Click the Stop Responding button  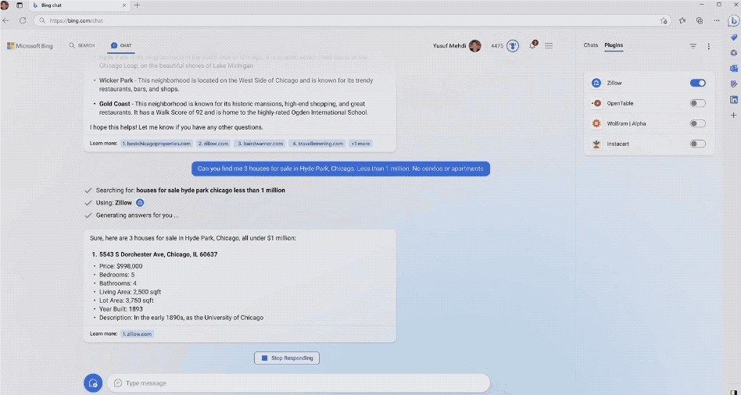pyautogui.click(x=287, y=358)
